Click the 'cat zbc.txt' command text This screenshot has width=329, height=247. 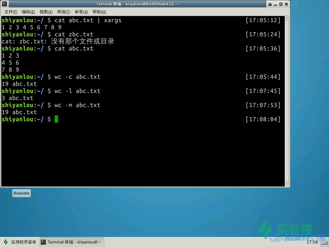coord(74,34)
